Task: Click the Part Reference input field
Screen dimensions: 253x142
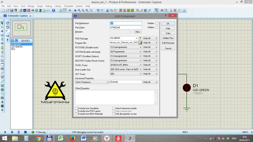Action: 126,23
